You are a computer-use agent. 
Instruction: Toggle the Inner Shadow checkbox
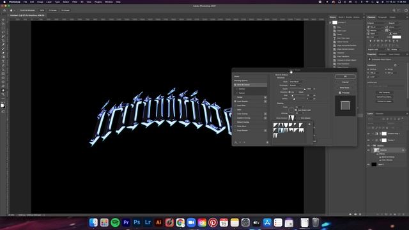point(235,102)
